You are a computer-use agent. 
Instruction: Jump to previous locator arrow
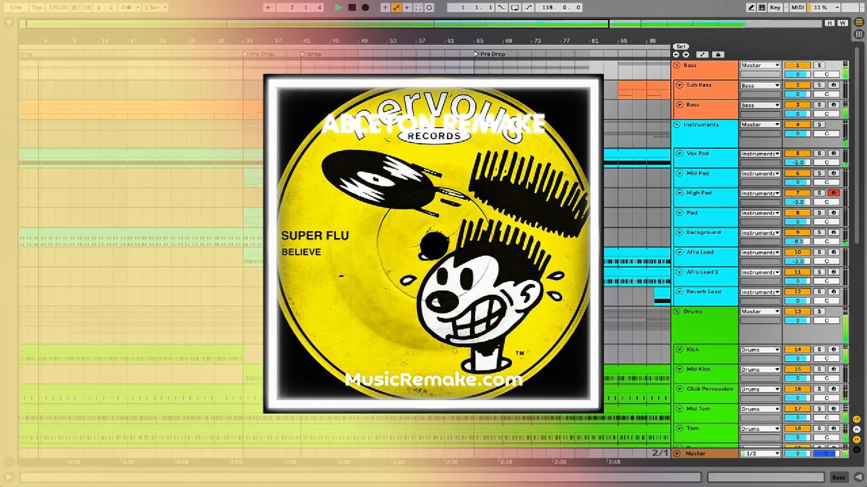coord(676,55)
